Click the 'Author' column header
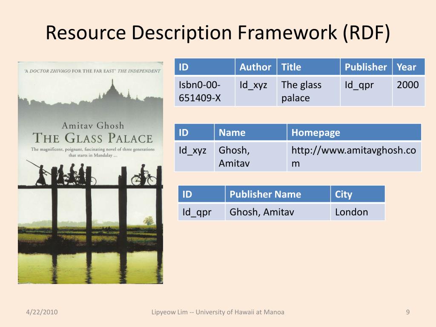Screen dimensions: 436x327 [x=256, y=67]
